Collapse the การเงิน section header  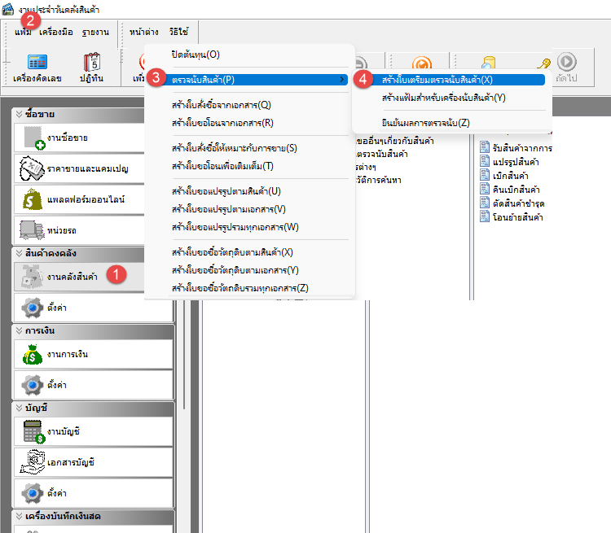point(20,331)
